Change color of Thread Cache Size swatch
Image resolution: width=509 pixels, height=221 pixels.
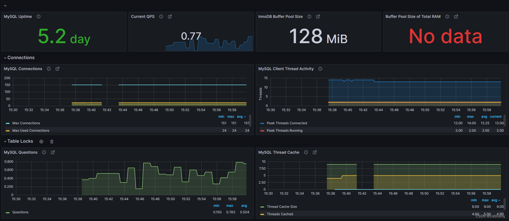tap(262, 207)
